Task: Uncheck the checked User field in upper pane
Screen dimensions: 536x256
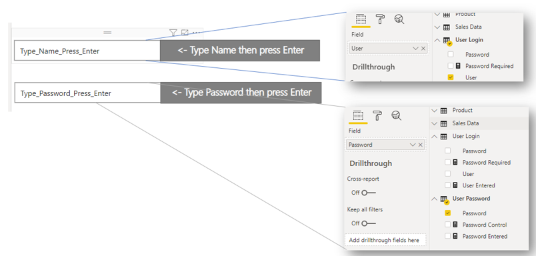Action: [451, 77]
